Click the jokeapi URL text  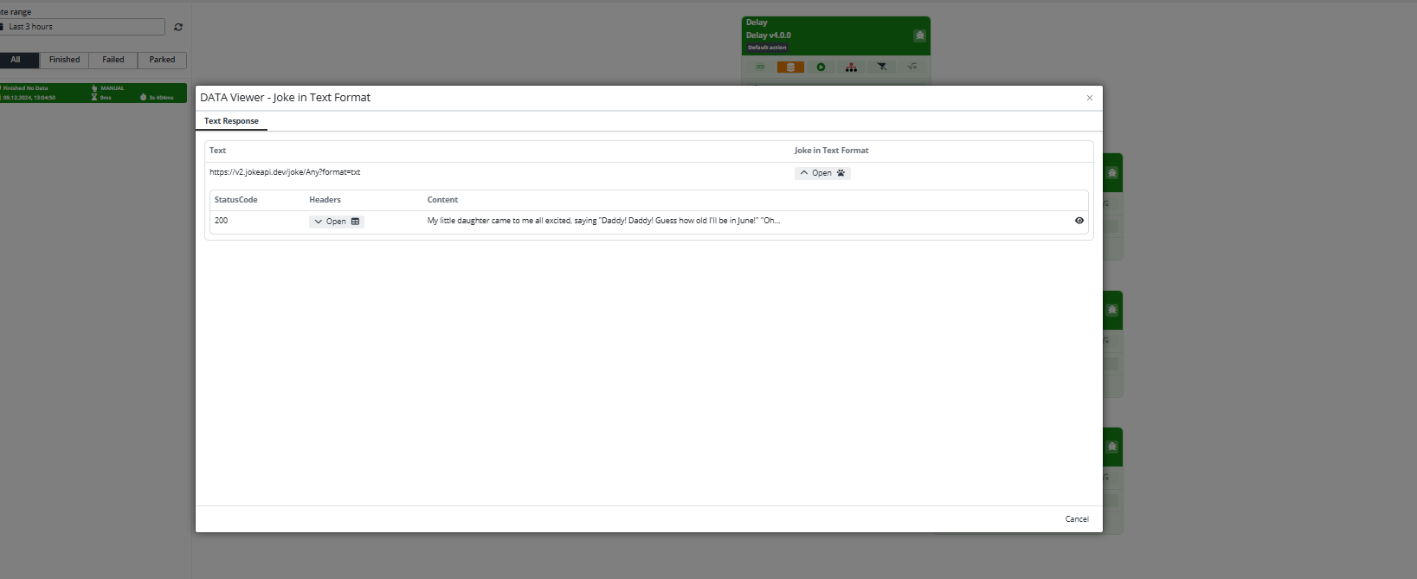(x=285, y=172)
